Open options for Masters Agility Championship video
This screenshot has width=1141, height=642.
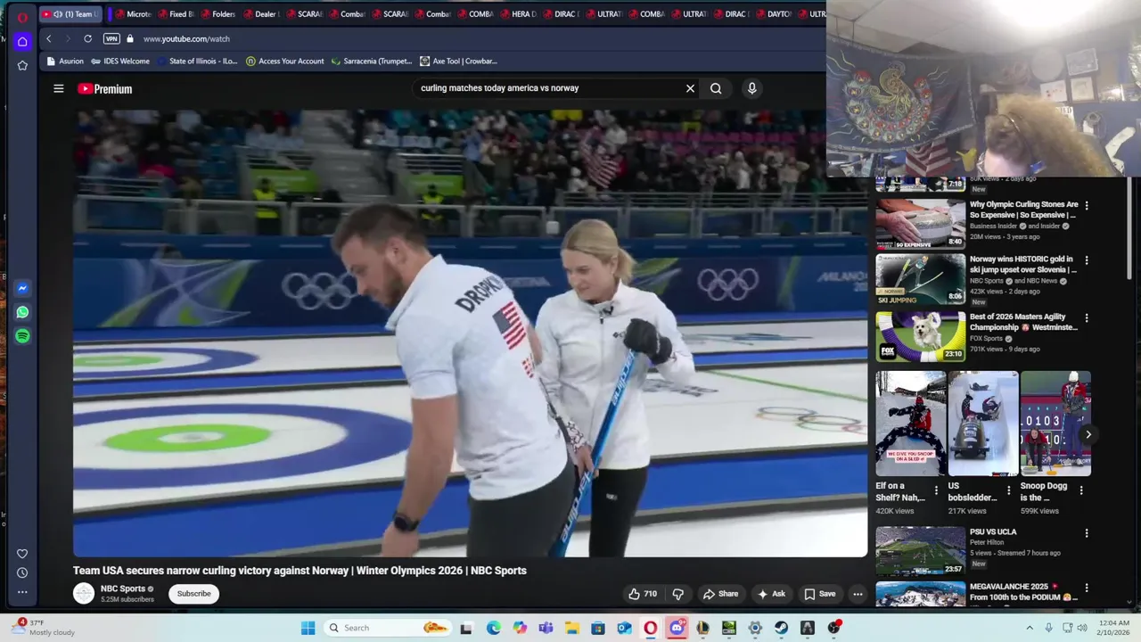(x=1086, y=318)
